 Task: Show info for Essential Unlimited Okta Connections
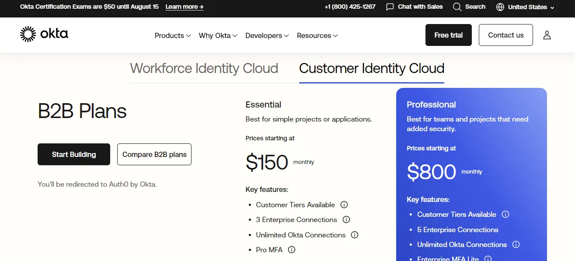point(355,235)
